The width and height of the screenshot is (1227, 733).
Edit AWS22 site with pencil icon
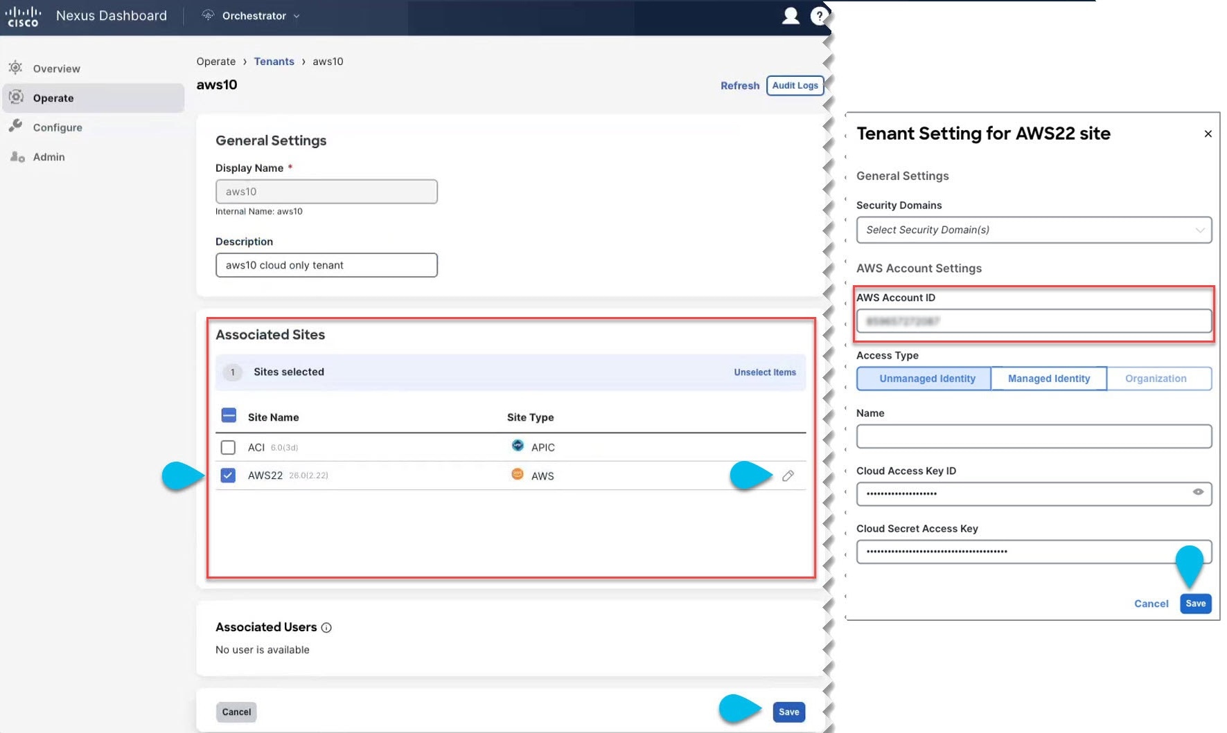tap(788, 476)
